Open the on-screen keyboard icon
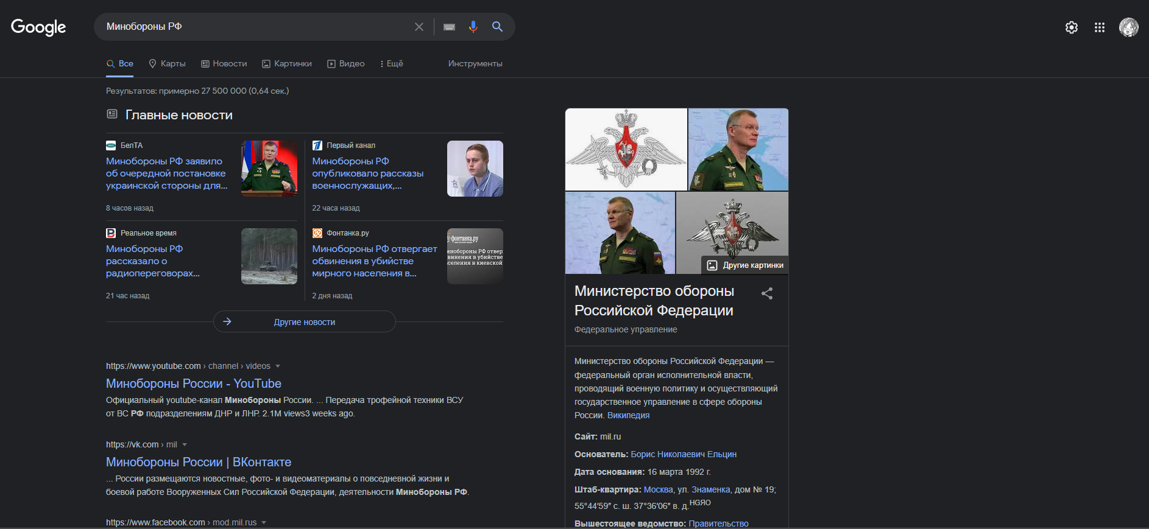Image resolution: width=1149 pixels, height=529 pixels. click(x=449, y=27)
